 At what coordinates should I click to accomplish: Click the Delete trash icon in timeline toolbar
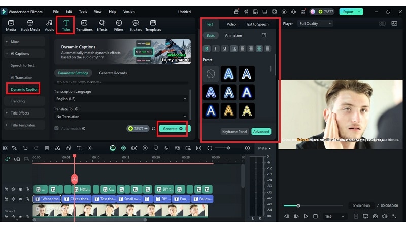tap(47, 148)
